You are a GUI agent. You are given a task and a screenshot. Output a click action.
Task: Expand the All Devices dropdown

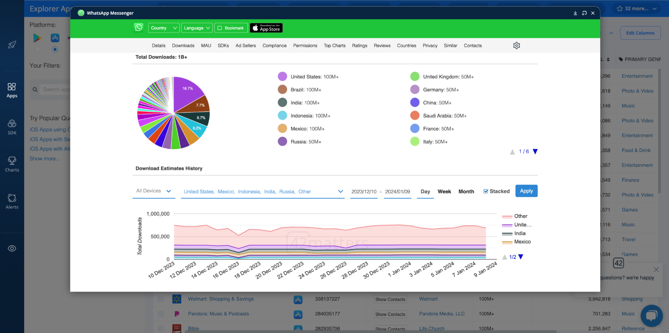coord(154,191)
